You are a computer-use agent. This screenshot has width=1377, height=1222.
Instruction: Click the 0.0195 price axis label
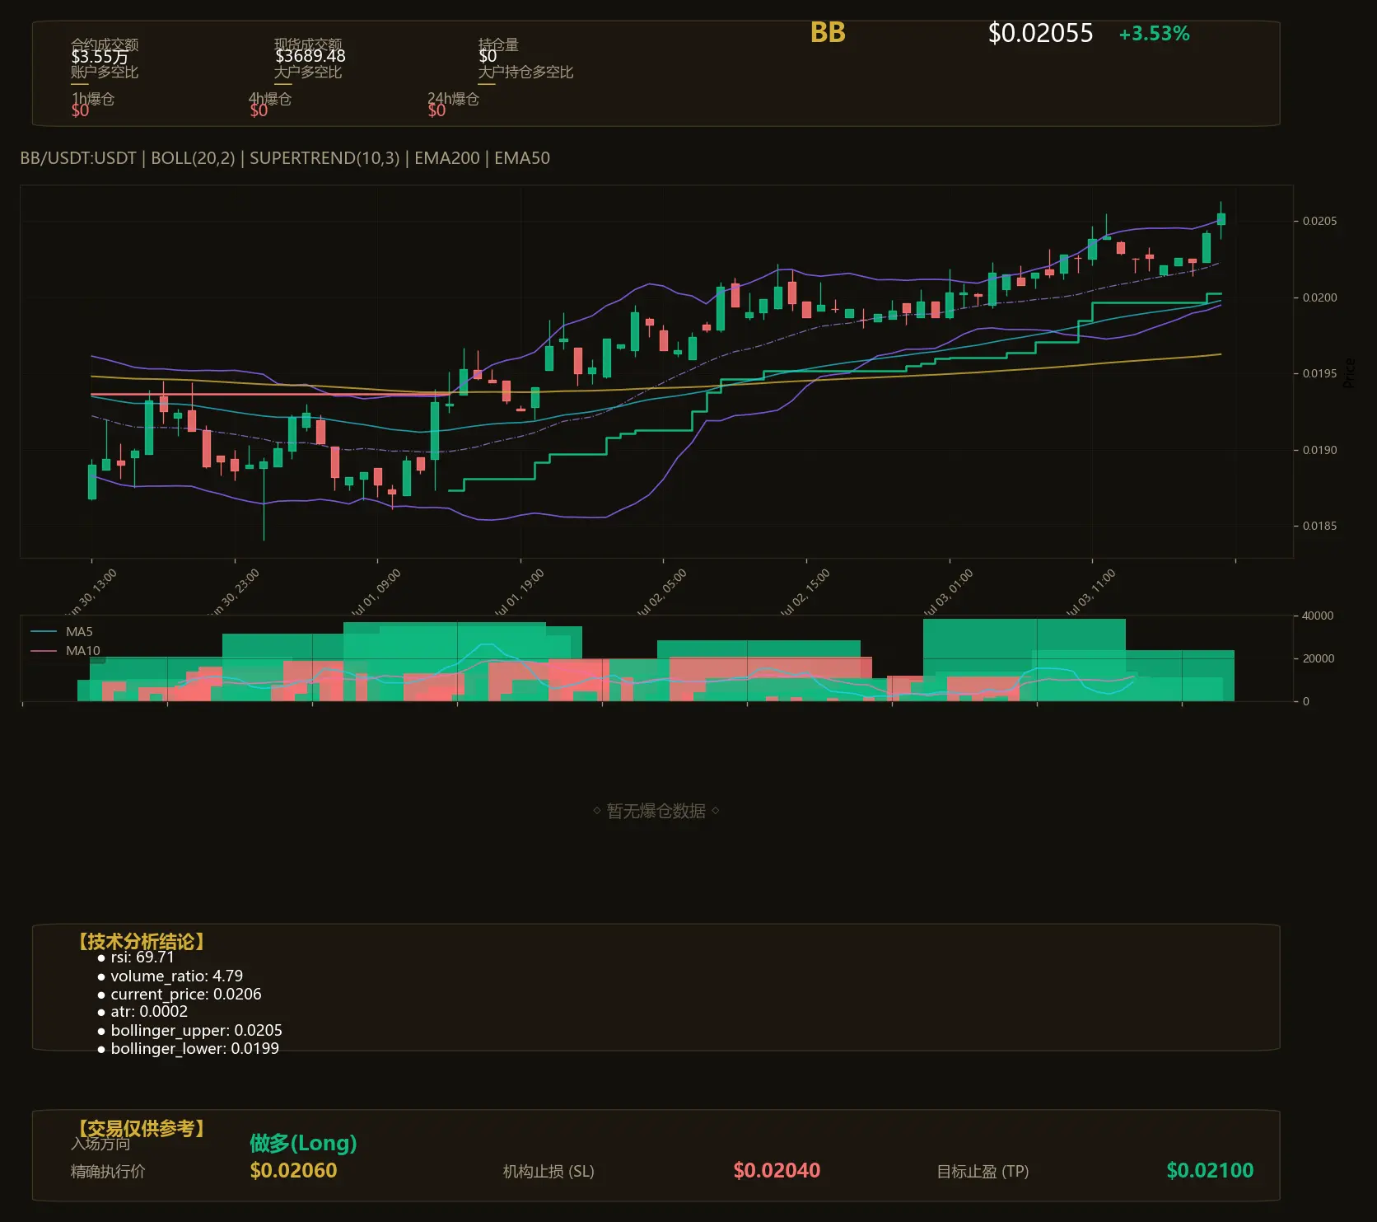pyautogui.click(x=1319, y=373)
